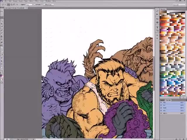Select the Zoom tool
187x140 pixels.
point(2,71)
